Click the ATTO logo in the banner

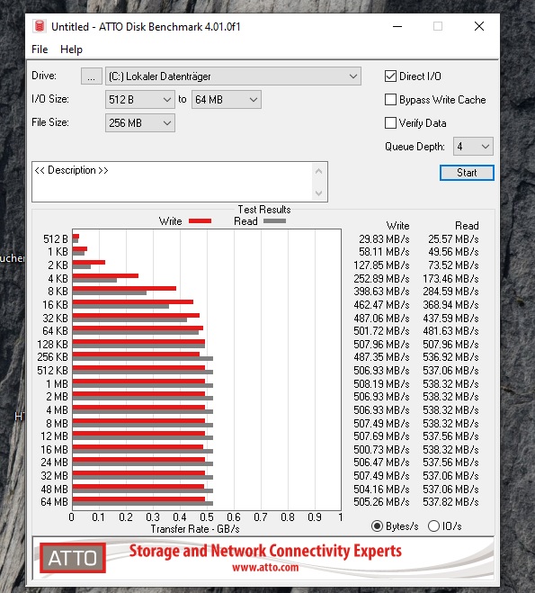[73, 558]
